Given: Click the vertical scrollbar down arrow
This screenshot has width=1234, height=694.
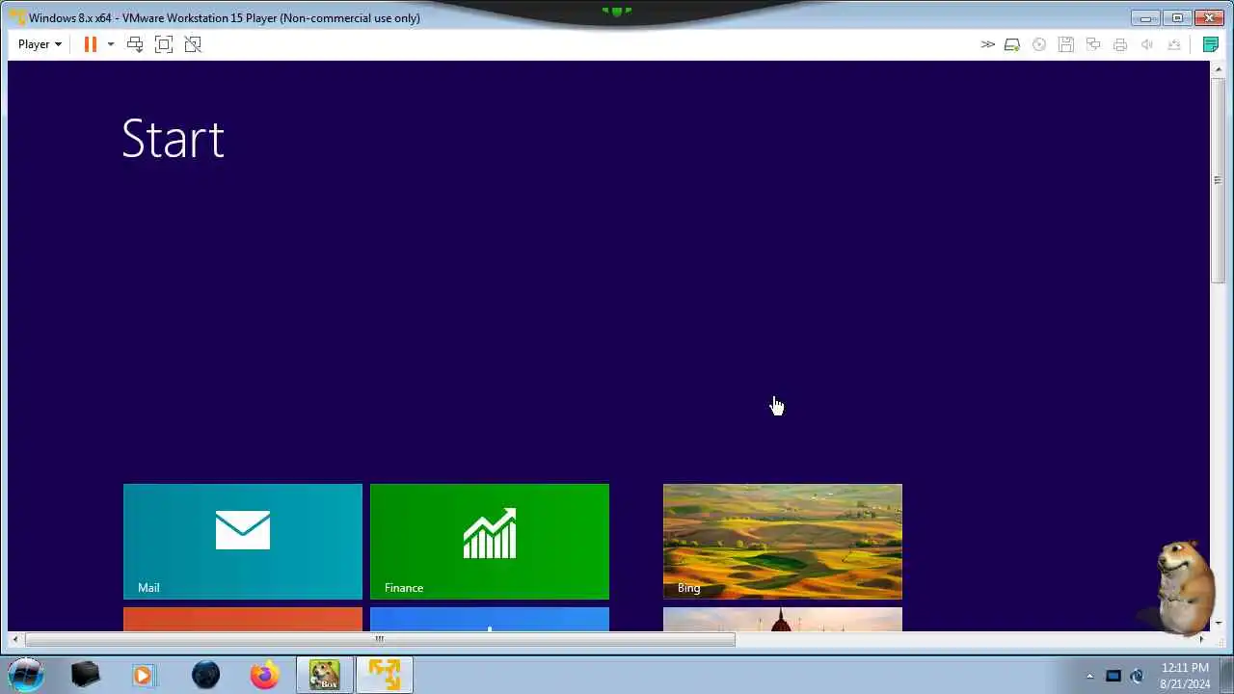Looking at the screenshot, I should pyautogui.click(x=1218, y=624).
